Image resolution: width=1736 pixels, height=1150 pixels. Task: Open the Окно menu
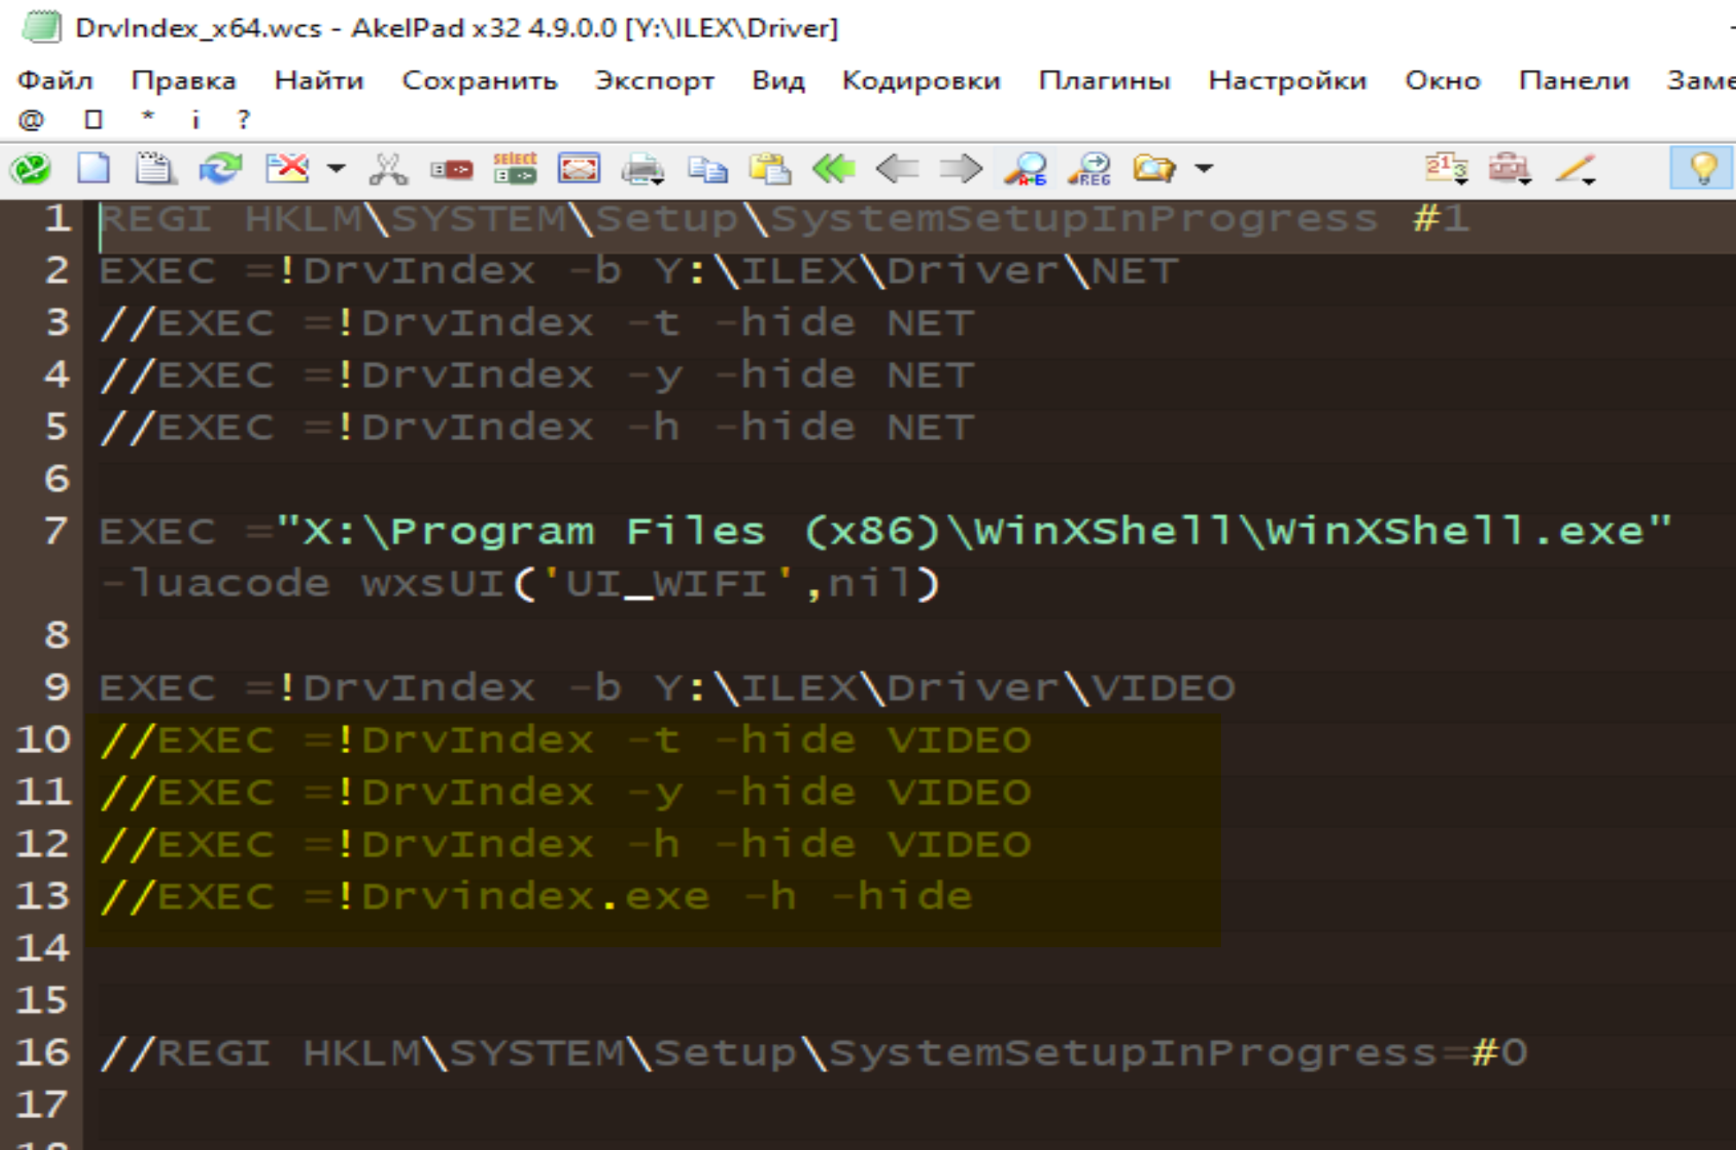[1443, 80]
